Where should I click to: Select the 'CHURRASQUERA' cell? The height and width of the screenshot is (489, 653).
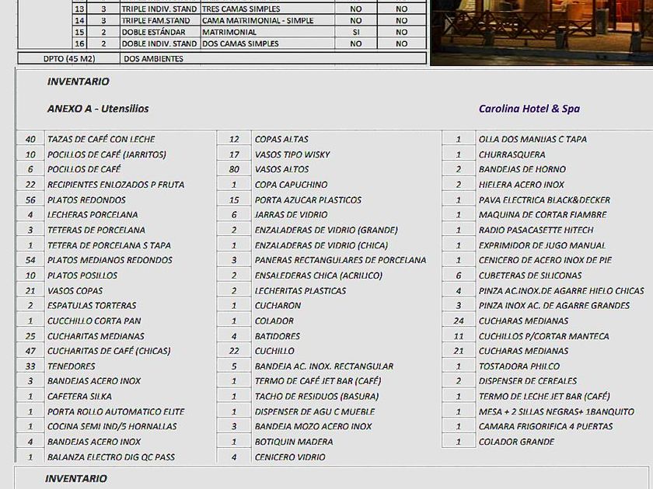[x=512, y=154]
